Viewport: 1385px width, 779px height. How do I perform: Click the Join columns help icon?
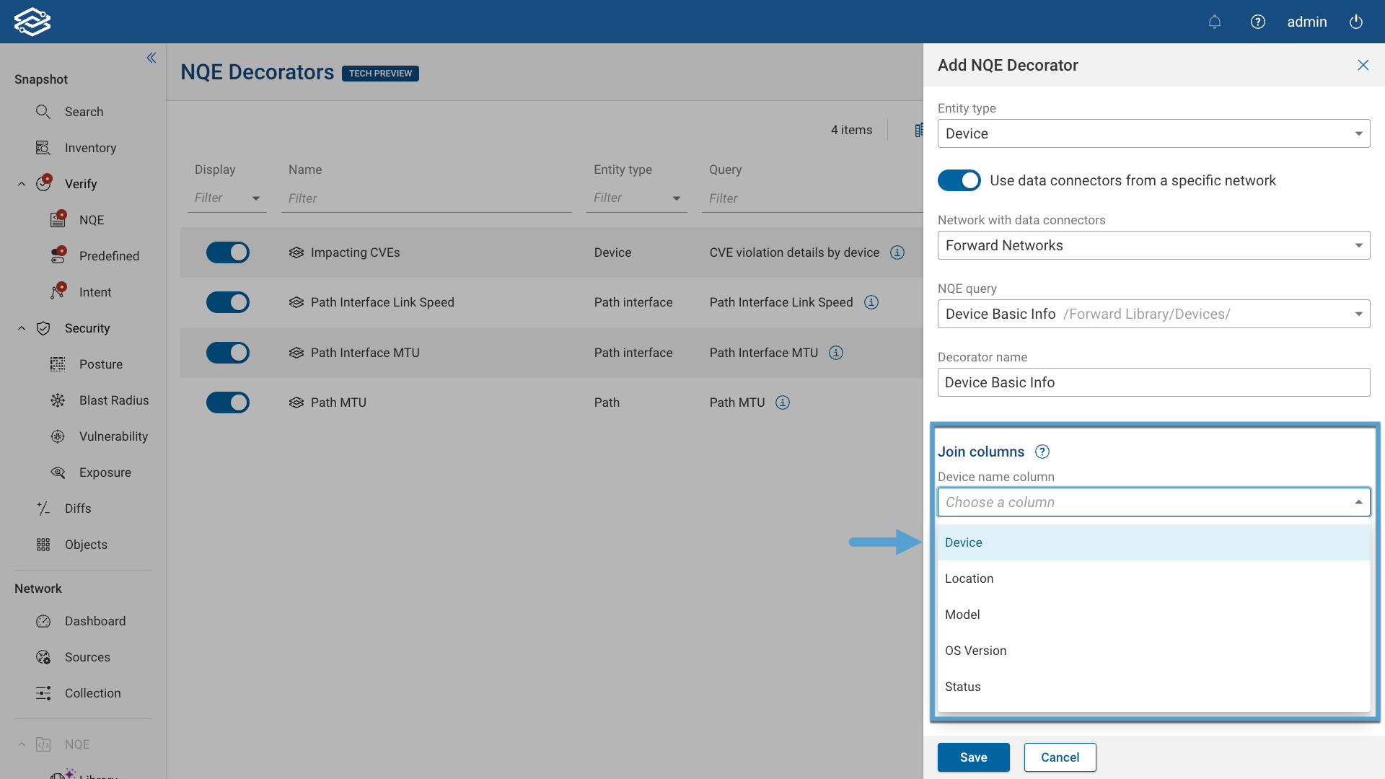tap(1042, 452)
